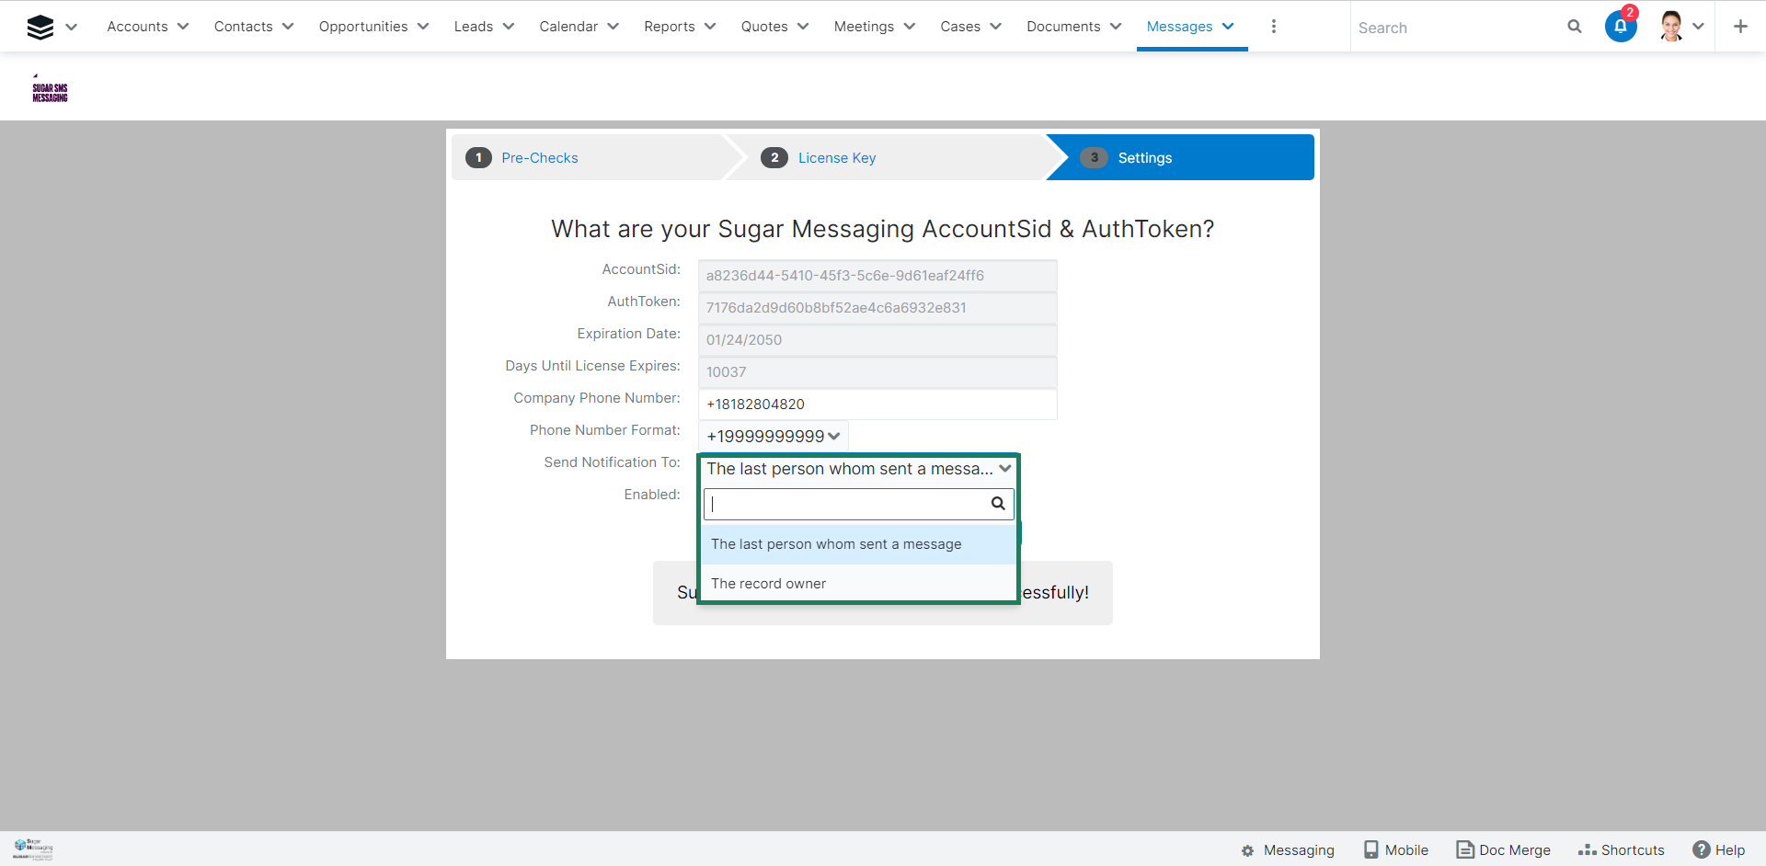Open Help in the footer
The height and width of the screenshot is (866, 1766).
pyautogui.click(x=1718, y=849)
